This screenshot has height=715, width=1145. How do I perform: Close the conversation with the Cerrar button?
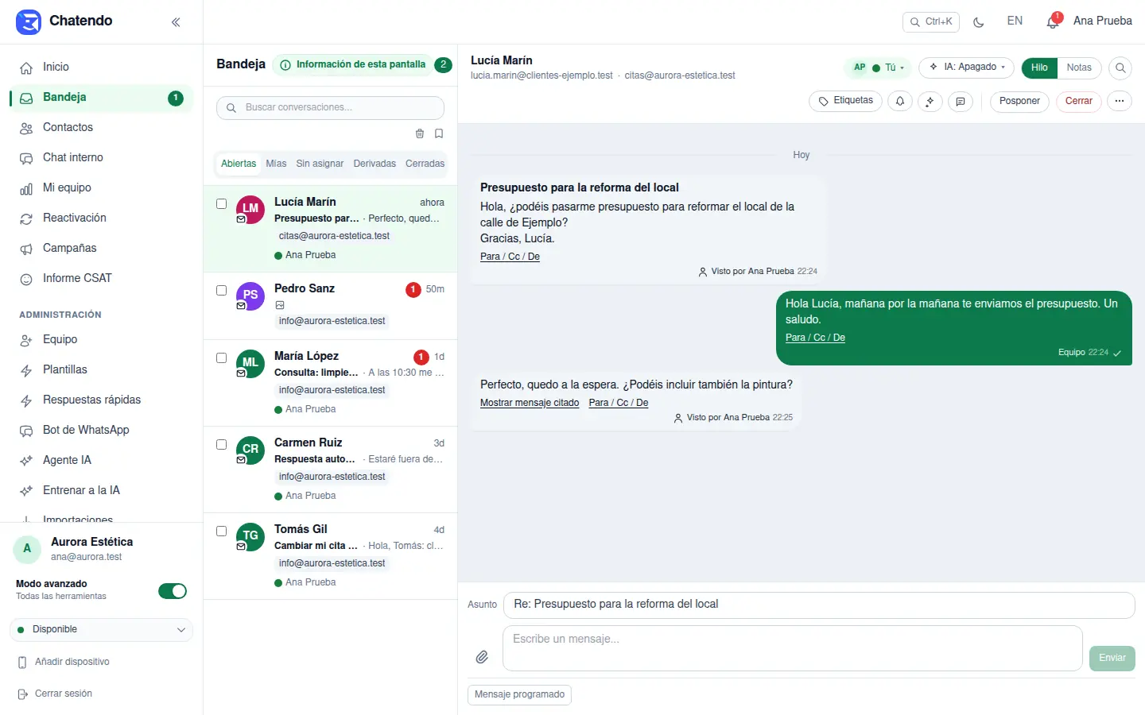[x=1078, y=101]
